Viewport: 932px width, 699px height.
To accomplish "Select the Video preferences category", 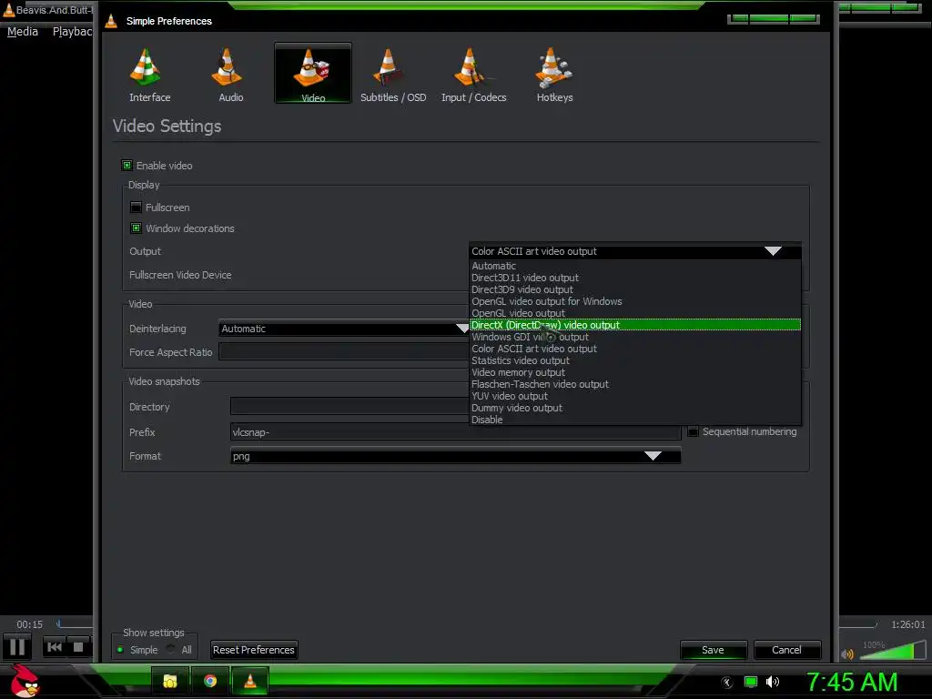I will (x=313, y=73).
